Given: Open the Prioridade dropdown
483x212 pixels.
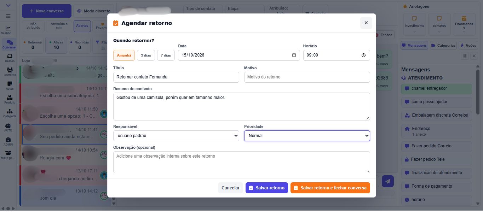Looking at the screenshot, I should tap(307, 136).
